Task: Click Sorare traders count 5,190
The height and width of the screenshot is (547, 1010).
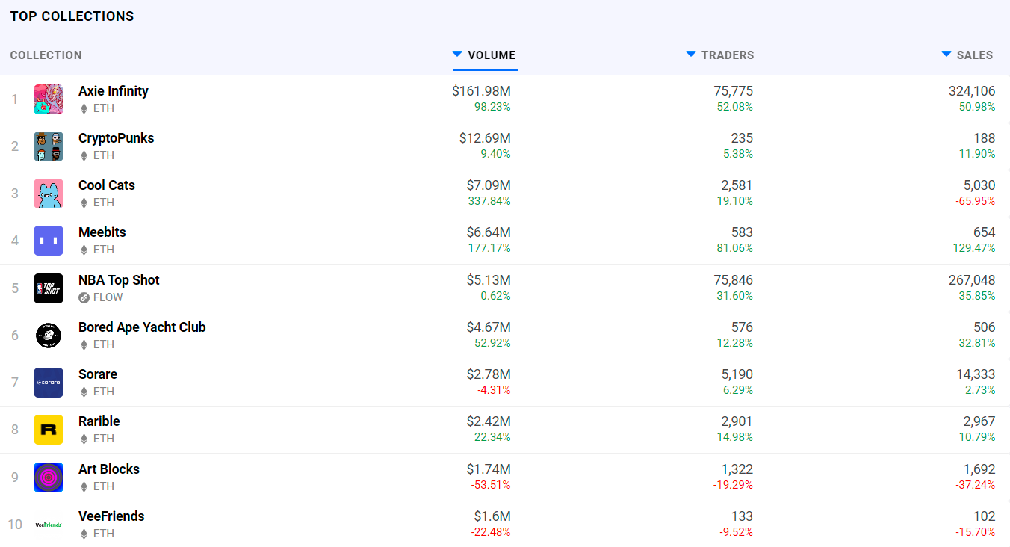Action: tap(737, 374)
